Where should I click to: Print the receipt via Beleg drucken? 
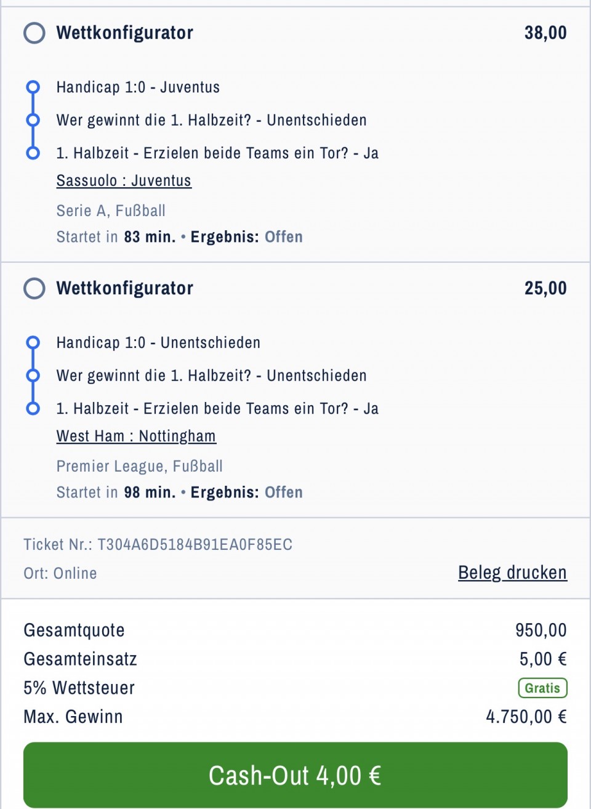(x=512, y=573)
